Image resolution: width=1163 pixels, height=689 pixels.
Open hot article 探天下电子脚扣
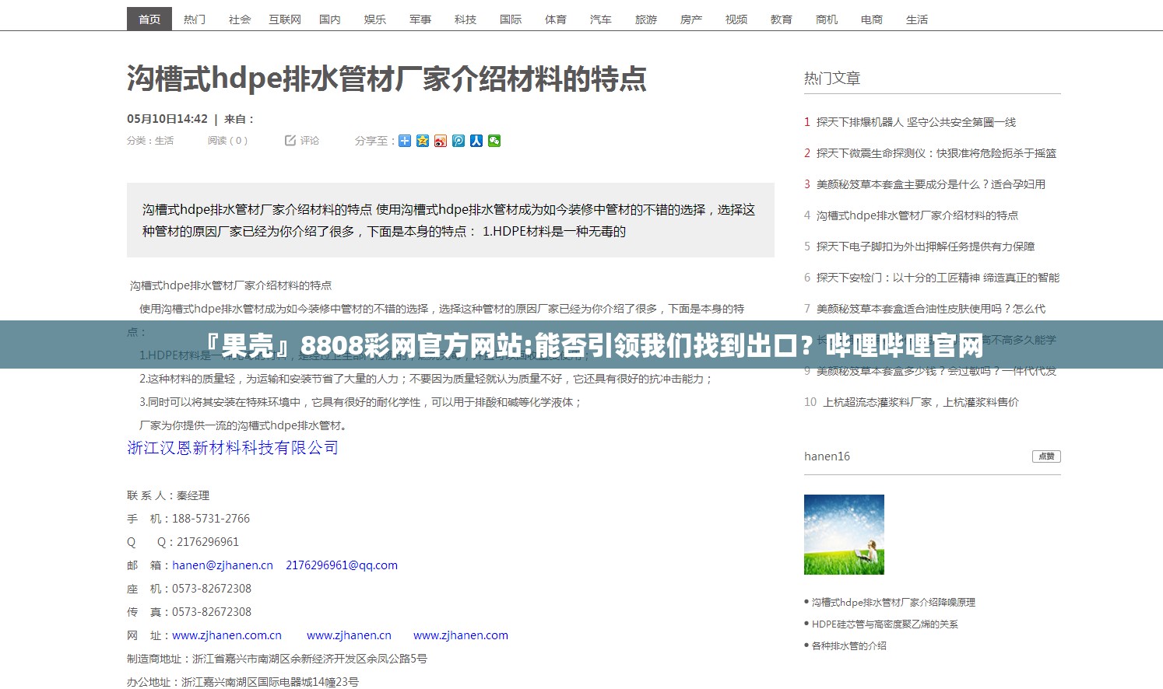point(926,247)
